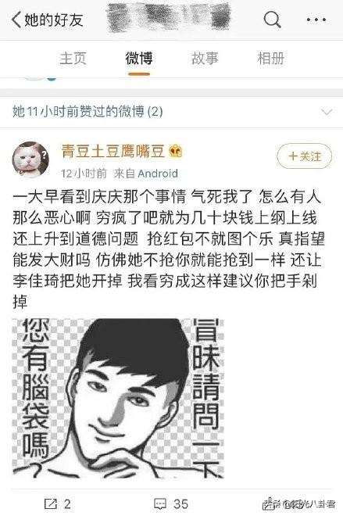The width and height of the screenshot is (343, 516).
Task: Tap the back arrow beside 她的好友
Action: point(16,20)
